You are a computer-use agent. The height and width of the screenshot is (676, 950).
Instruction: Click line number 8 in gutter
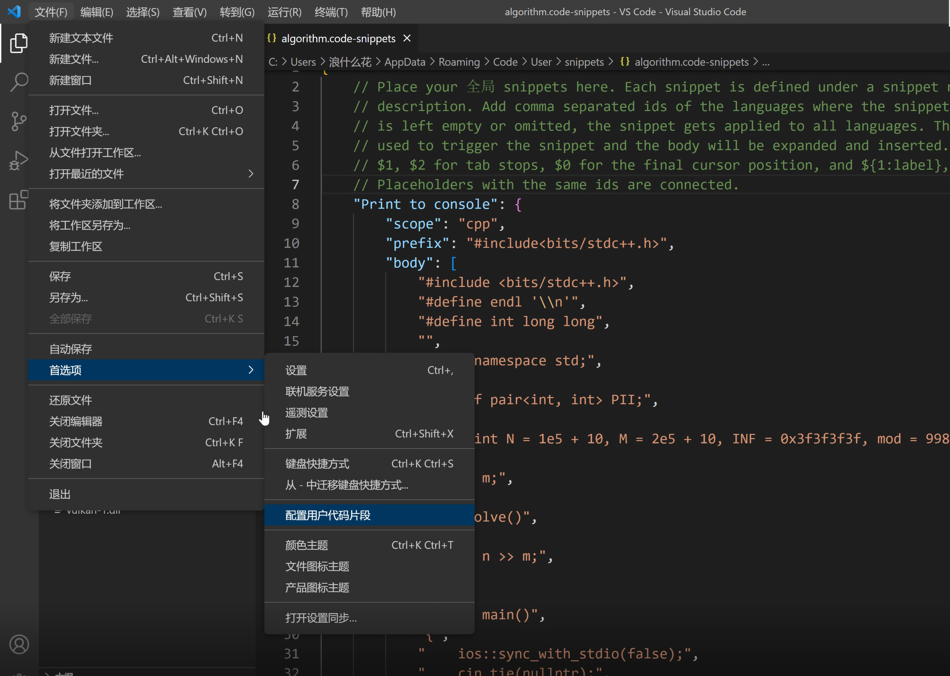(x=295, y=204)
